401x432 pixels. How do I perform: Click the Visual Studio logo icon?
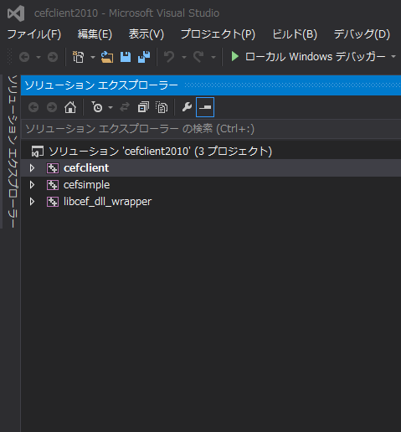(x=16, y=13)
